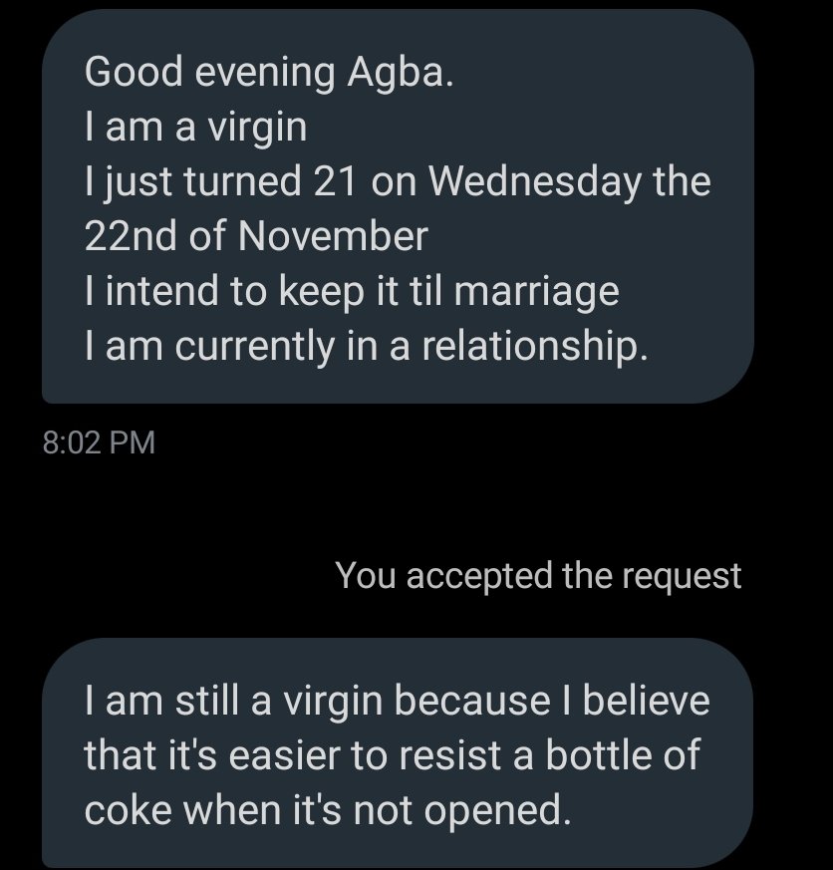833x870 pixels.
Task: Tap the line "I am still a virgin because I believe"
Action: [398, 701]
